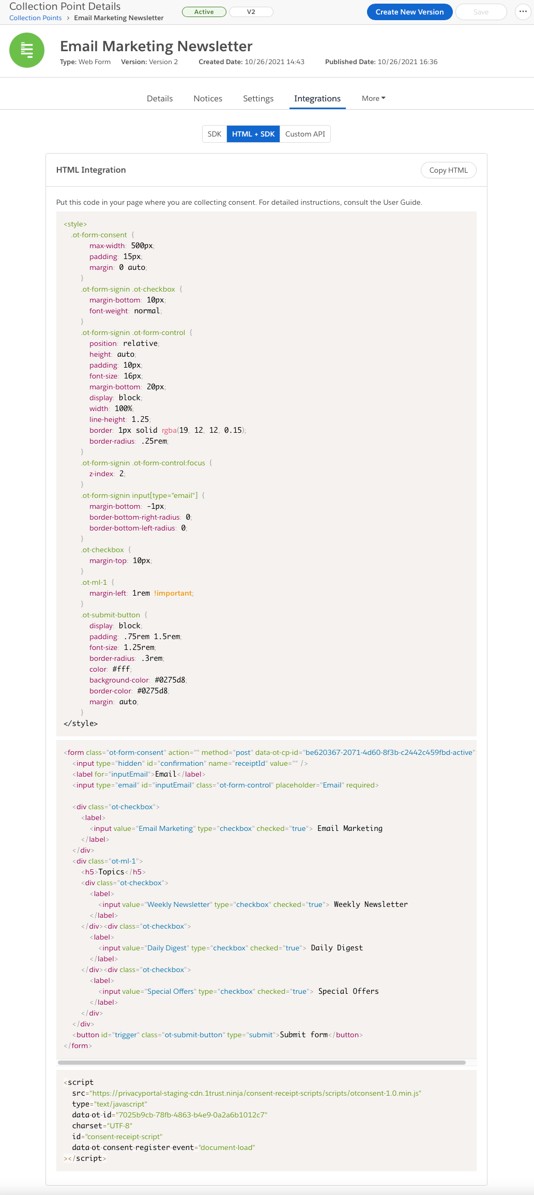Click the opening <style> tag line
The height and width of the screenshot is (1195, 534).
point(75,224)
